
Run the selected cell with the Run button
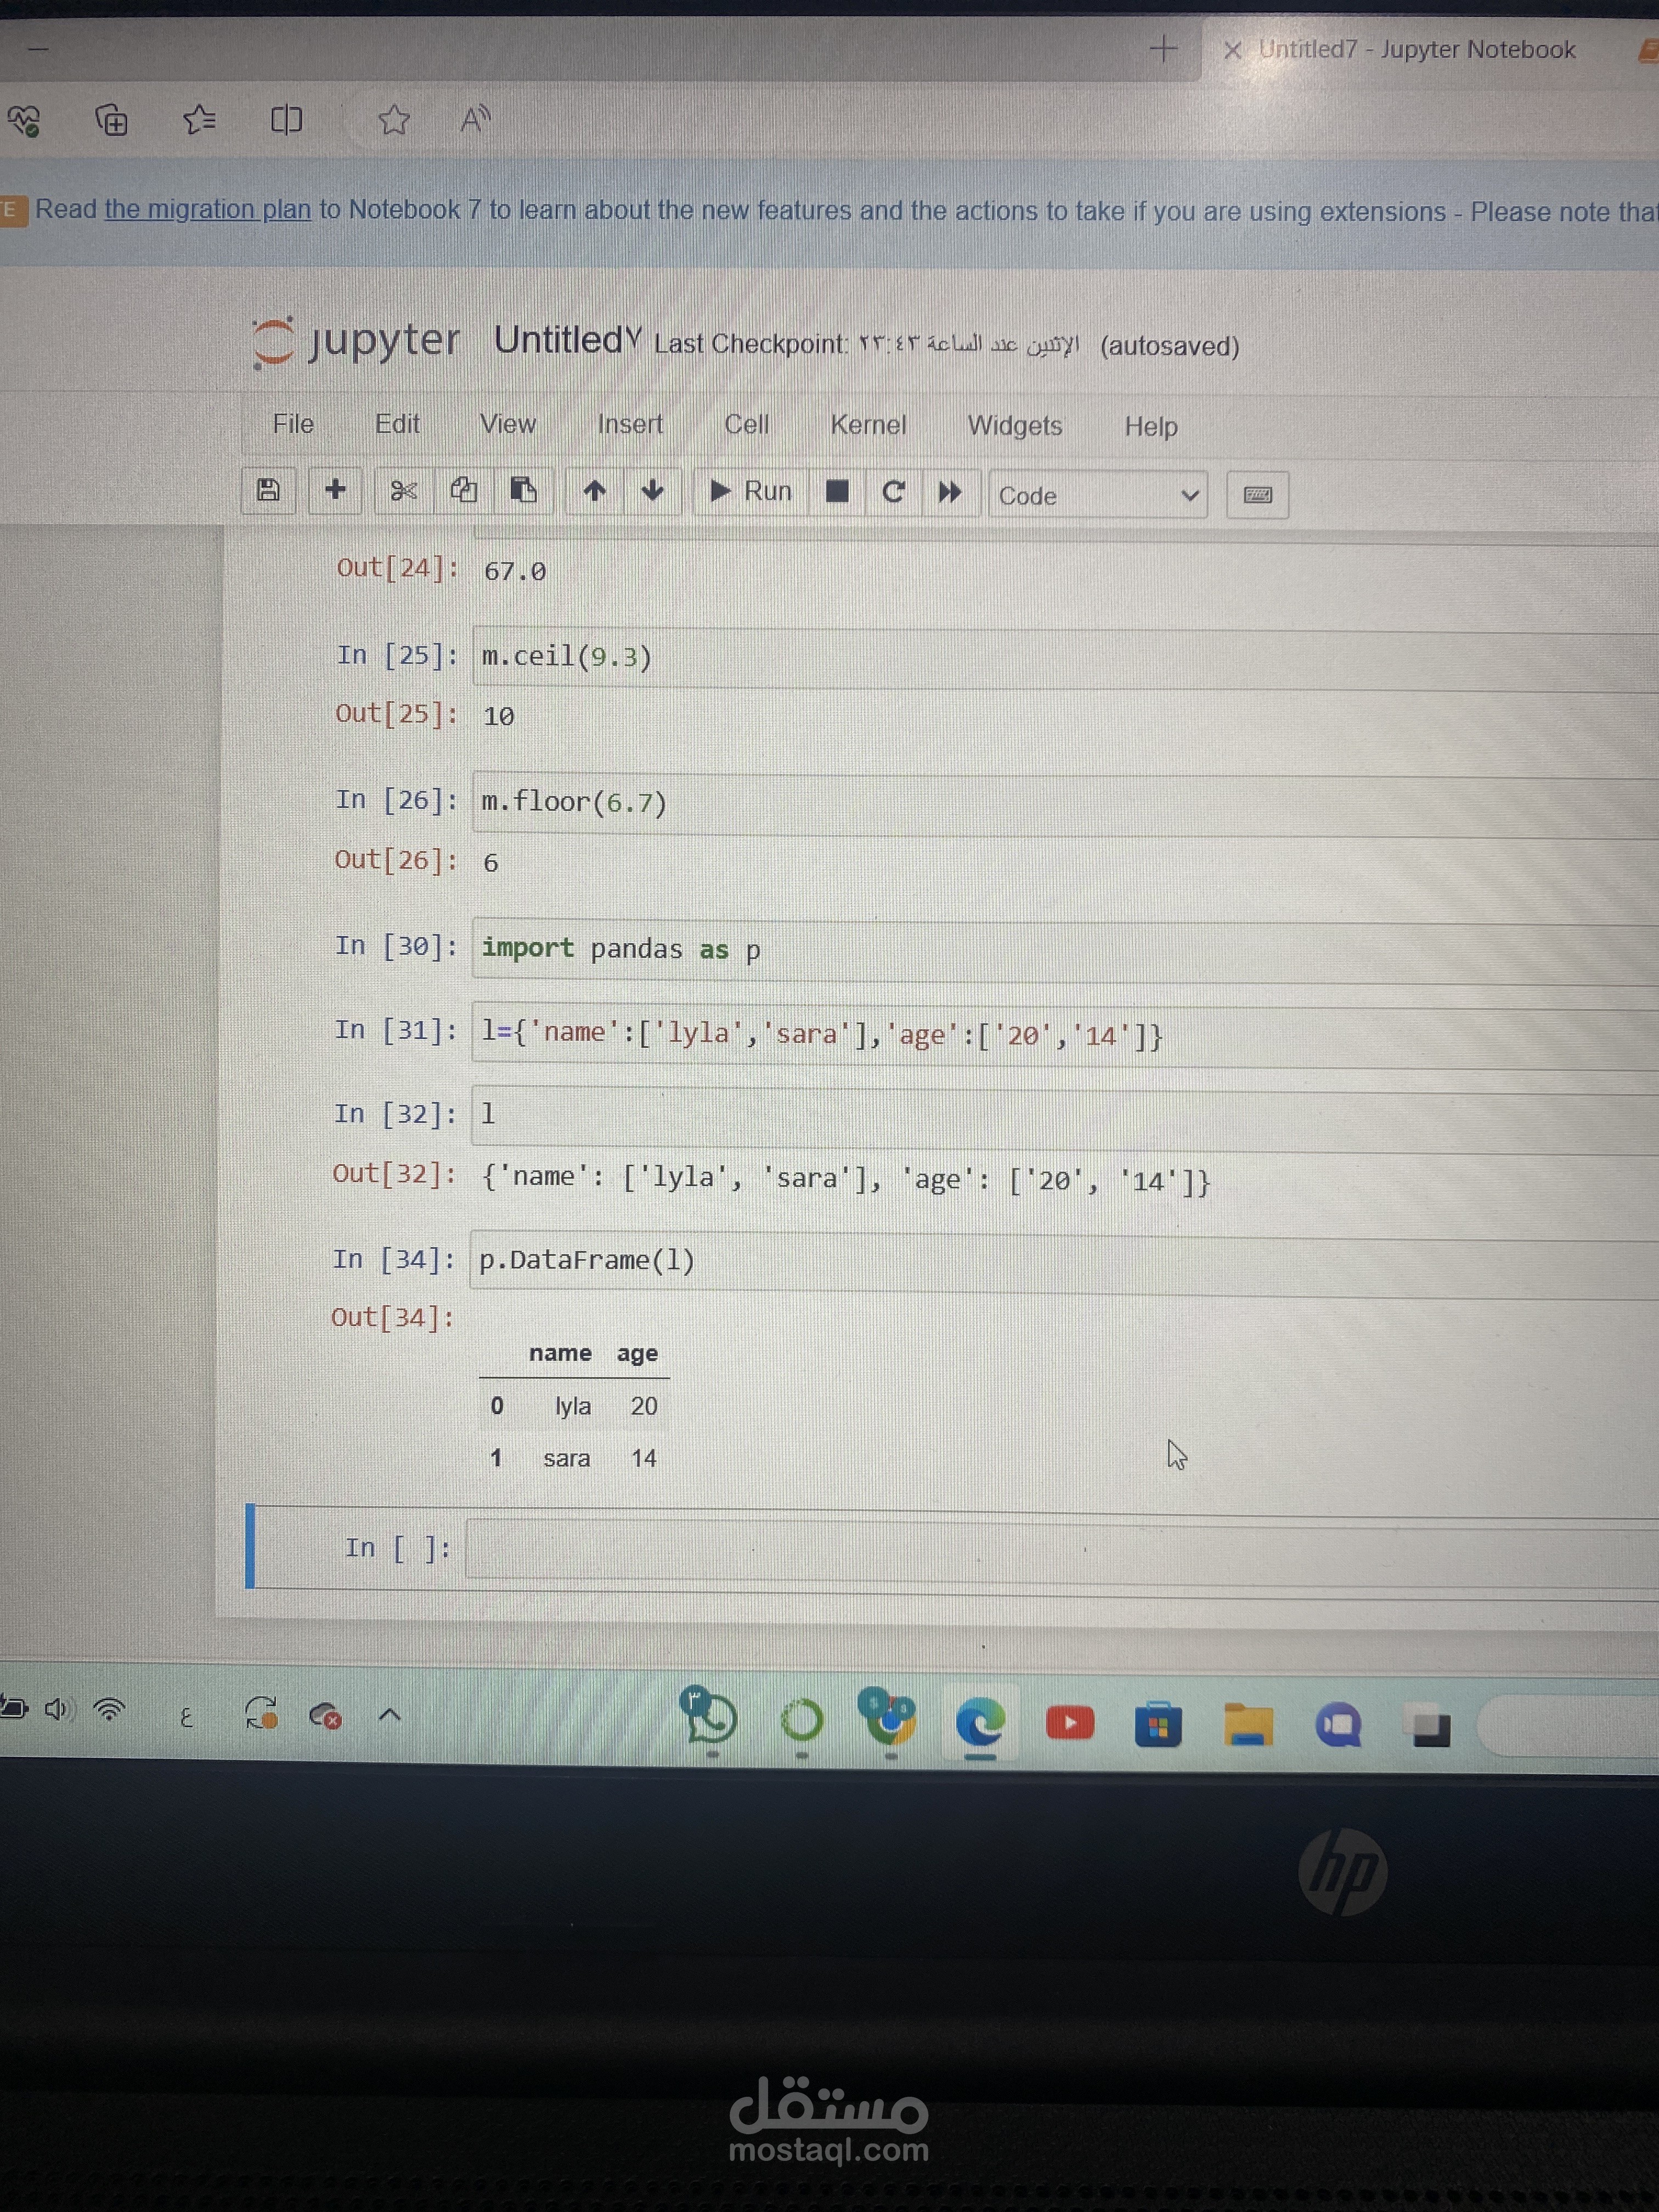point(751,491)
